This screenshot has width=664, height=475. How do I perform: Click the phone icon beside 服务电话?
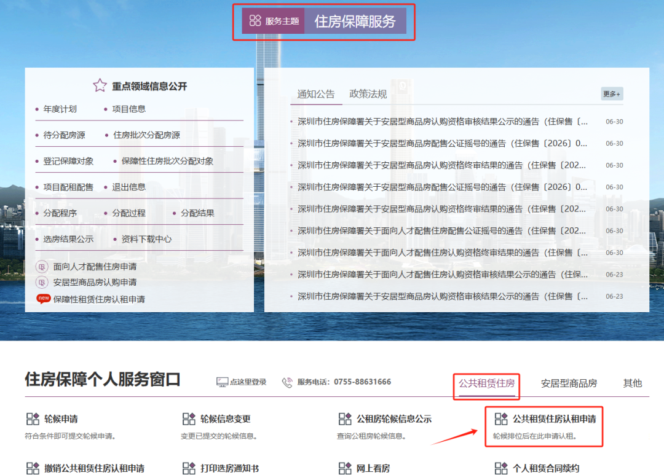(x=287, y=382)
